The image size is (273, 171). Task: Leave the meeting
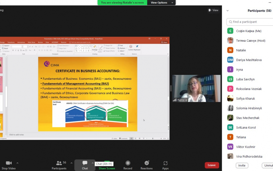tap(212, 165)
